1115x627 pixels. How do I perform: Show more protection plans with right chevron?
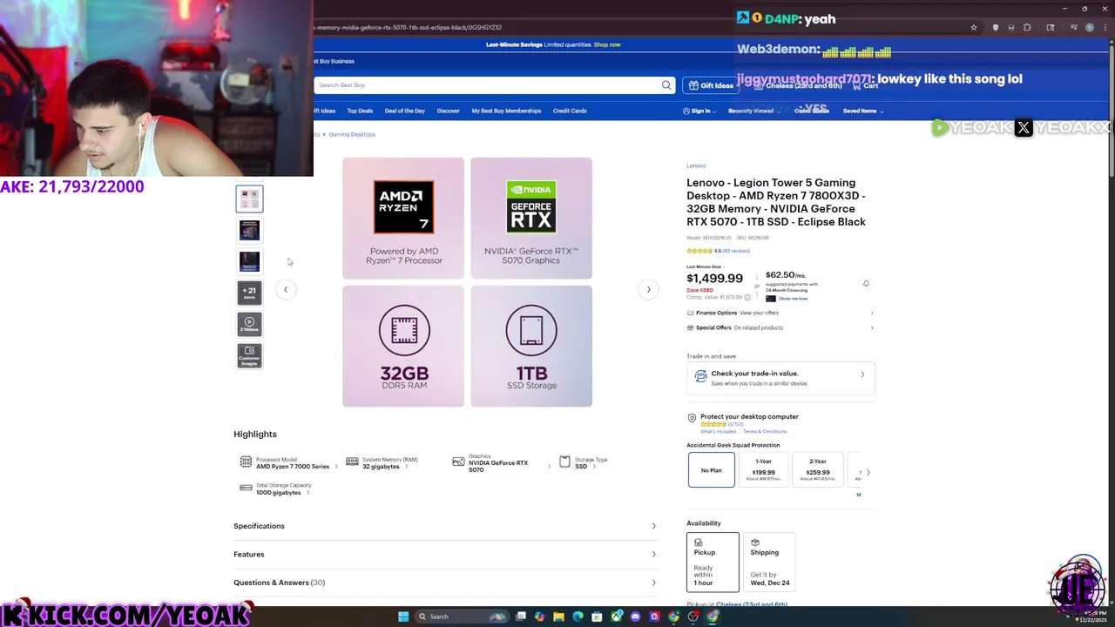(x=868, y=473)
